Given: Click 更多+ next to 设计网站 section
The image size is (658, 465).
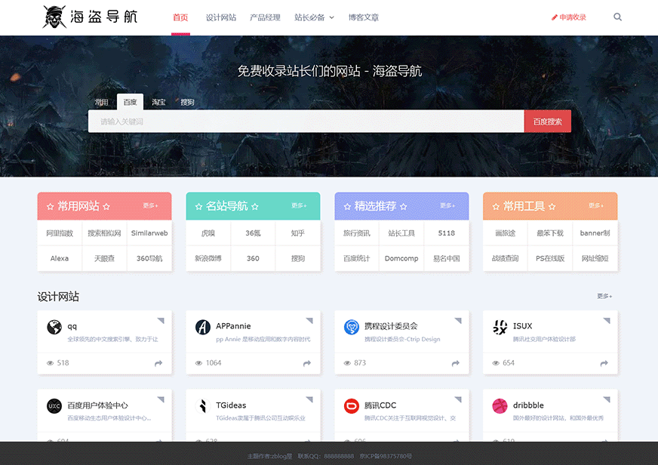Looking at the screenshot, I should tap(604, 296).
